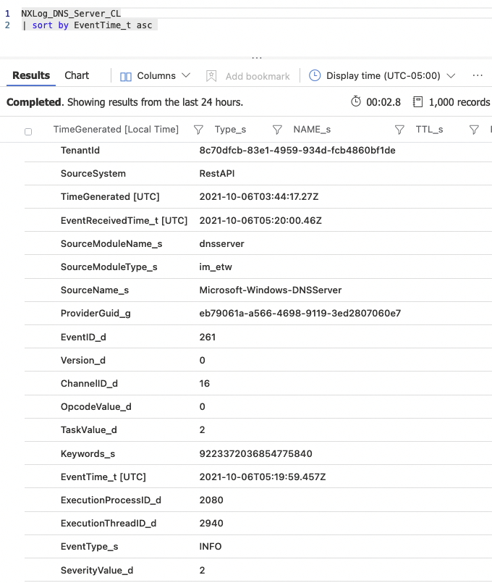Open filter for TTL_s column

(474, 130)
